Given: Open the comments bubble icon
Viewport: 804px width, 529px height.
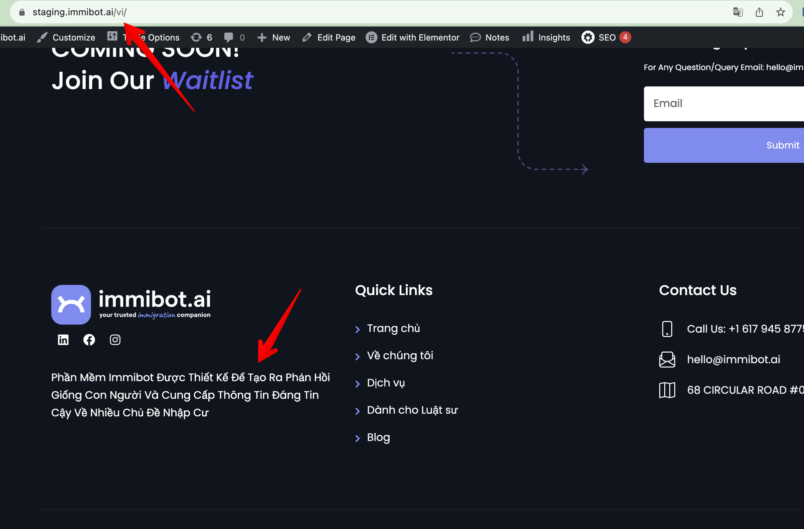Looking at the screenshot, I should pyautogui.click(x=229, y=38).
